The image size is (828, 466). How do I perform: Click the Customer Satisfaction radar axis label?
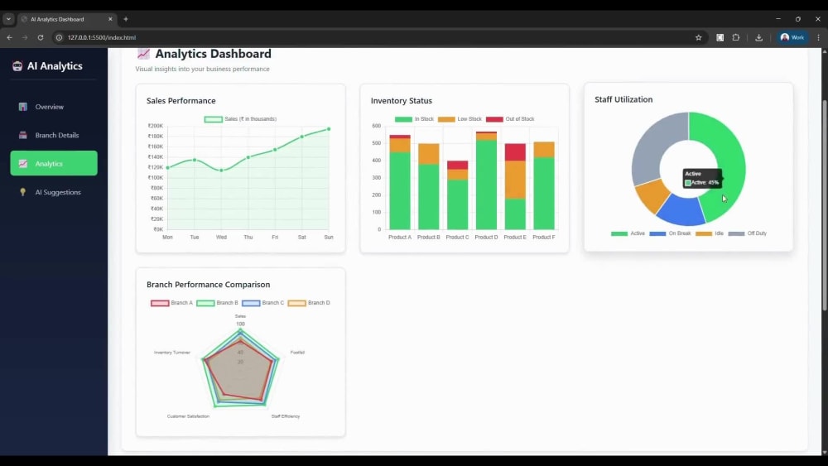click(188, 416)
